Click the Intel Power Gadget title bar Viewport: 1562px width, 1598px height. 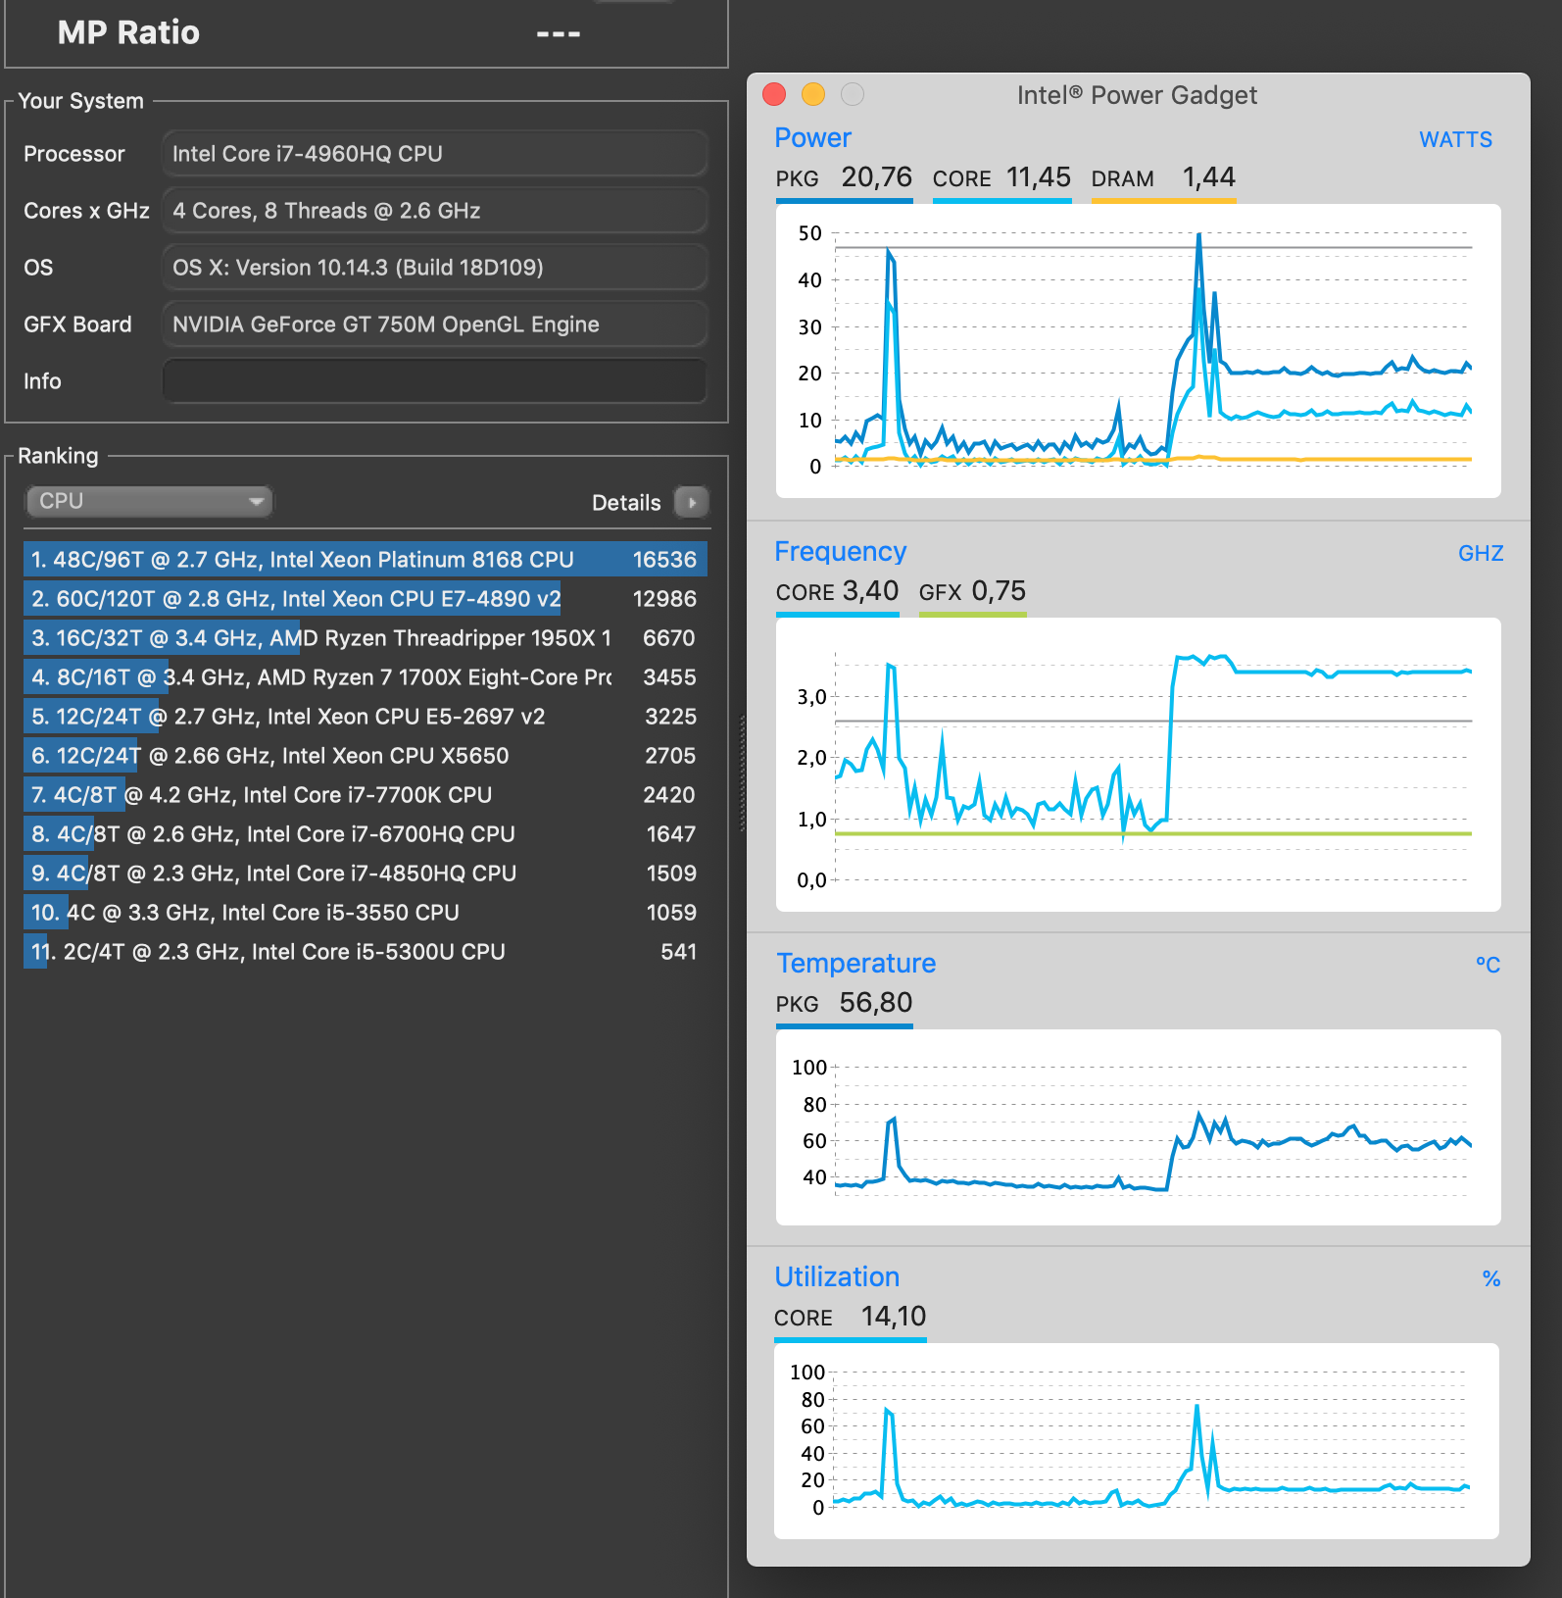click(x=1137, y=95)
